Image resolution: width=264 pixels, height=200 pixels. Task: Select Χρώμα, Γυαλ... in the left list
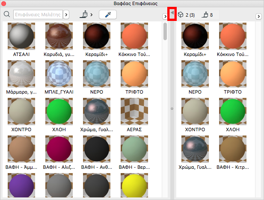97,112
